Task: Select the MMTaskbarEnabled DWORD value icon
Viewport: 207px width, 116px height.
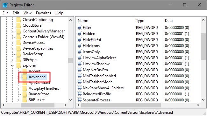Action: [80, 76]
